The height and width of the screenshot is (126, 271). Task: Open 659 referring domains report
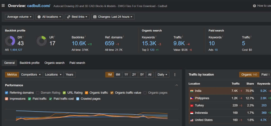tap(110, 43)
